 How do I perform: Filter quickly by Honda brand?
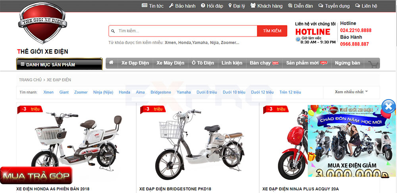(125, 92)
